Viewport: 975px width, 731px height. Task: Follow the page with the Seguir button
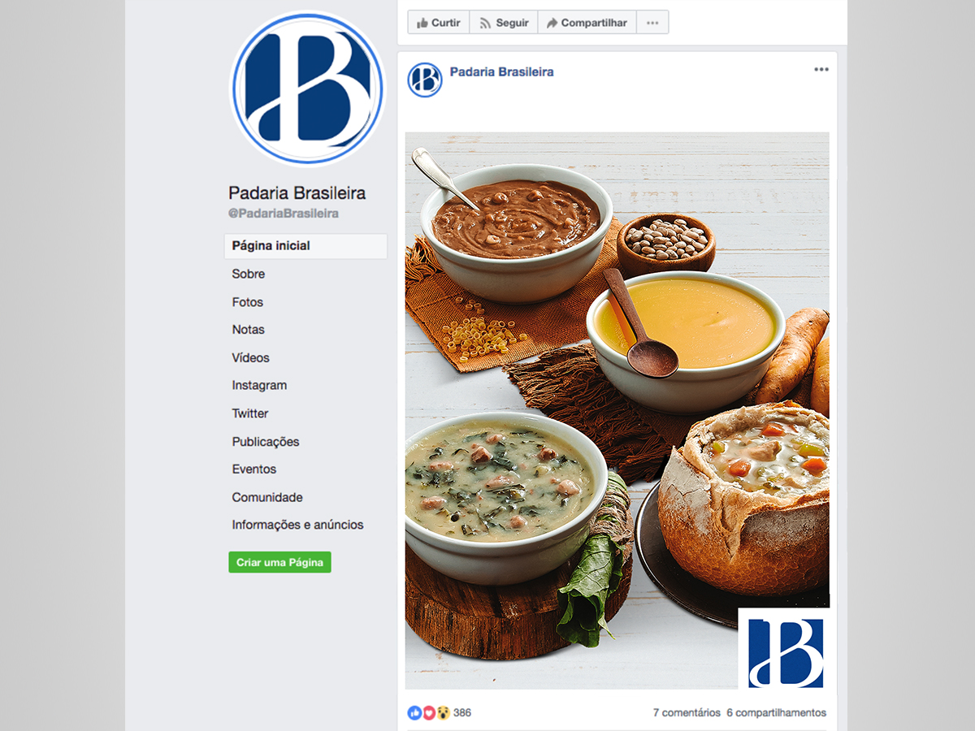(504, 23)
